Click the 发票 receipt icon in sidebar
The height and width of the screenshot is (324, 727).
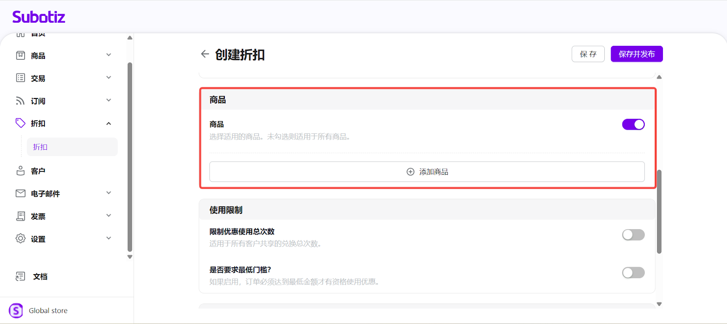click(x=20, y=216)
